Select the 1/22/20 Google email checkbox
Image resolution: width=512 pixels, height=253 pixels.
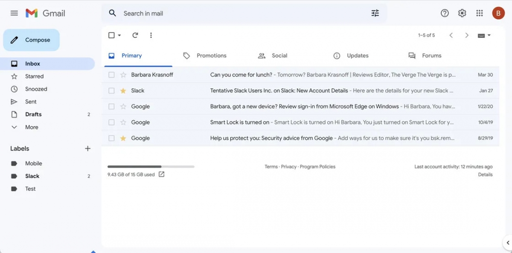click(111, 106)
